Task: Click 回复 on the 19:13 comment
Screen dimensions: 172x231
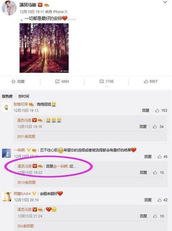Action: 145,110
